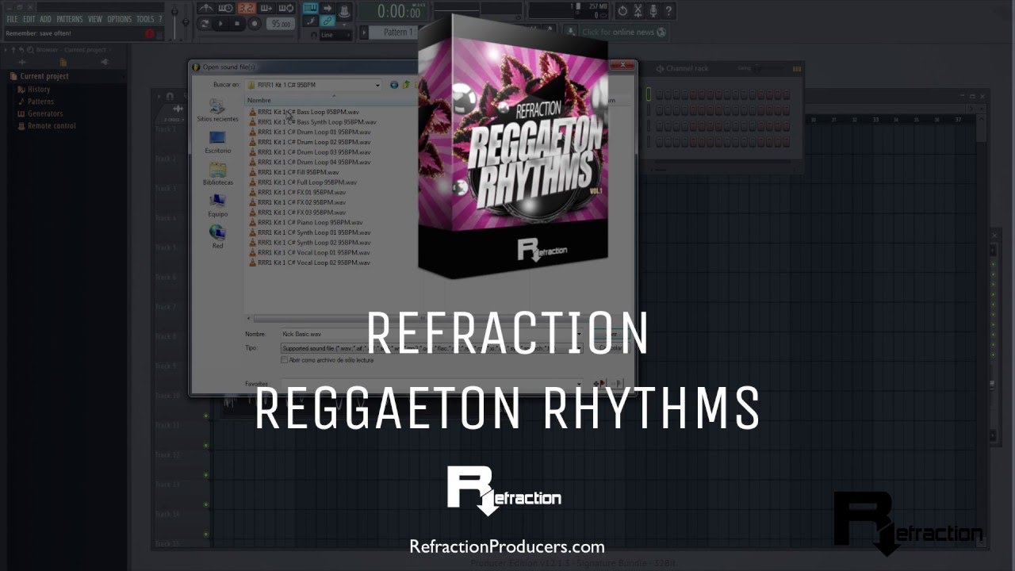Go to Bibliotecas location
The image size is (1015, 571).
point(217,174)
